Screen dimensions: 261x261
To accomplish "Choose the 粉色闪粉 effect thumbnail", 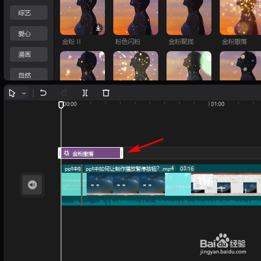I will click(x=136, y=17).
